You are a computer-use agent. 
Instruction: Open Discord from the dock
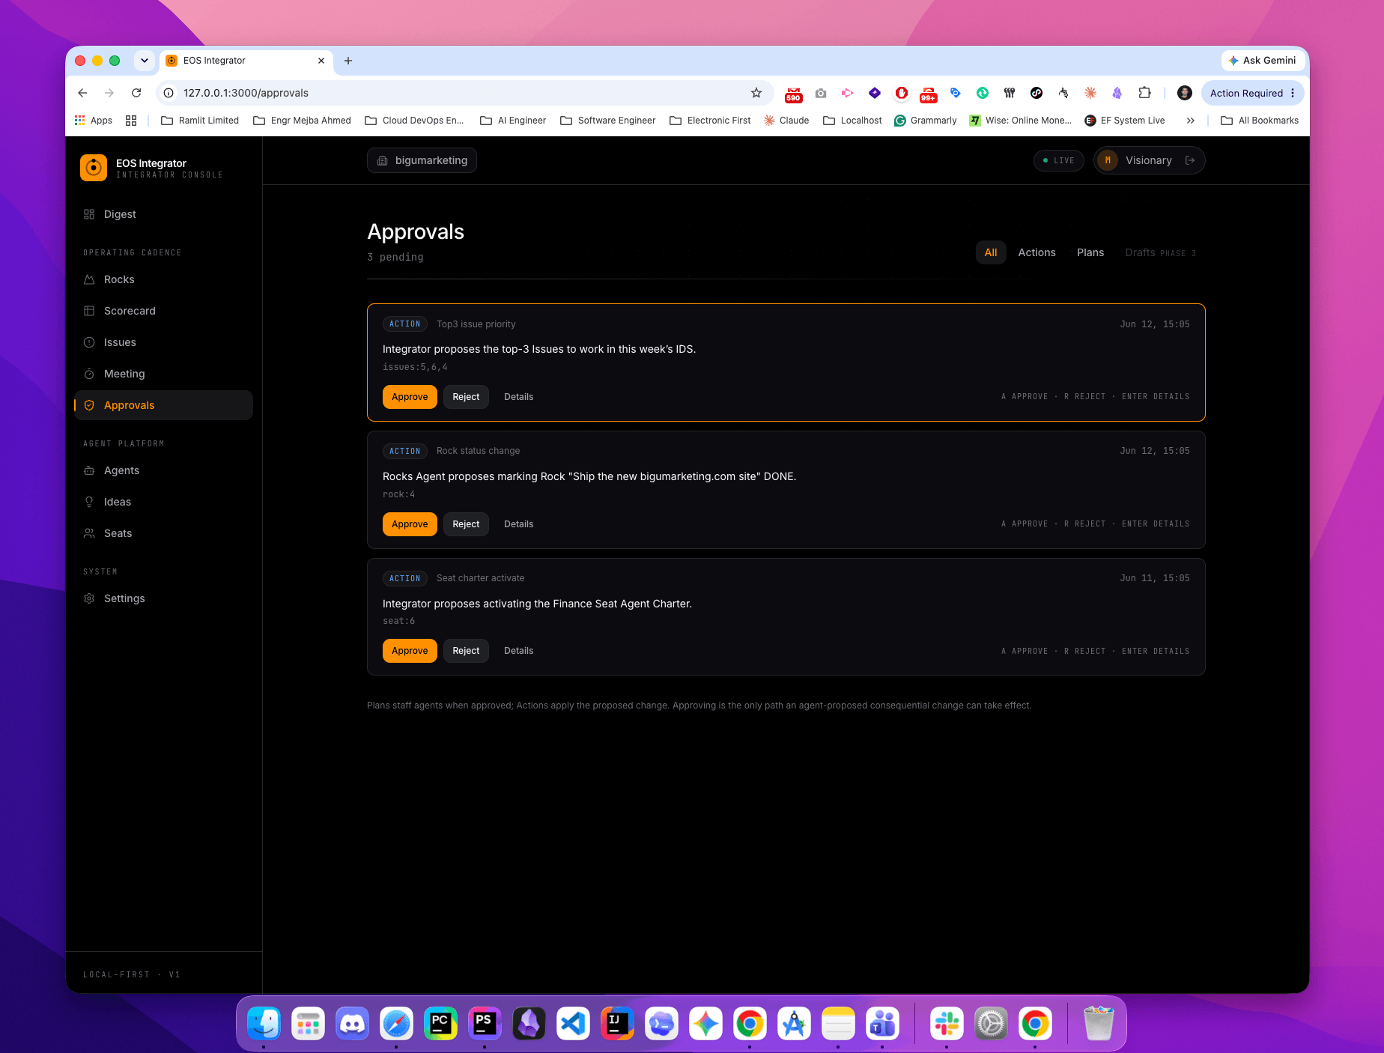point(352,1023)
